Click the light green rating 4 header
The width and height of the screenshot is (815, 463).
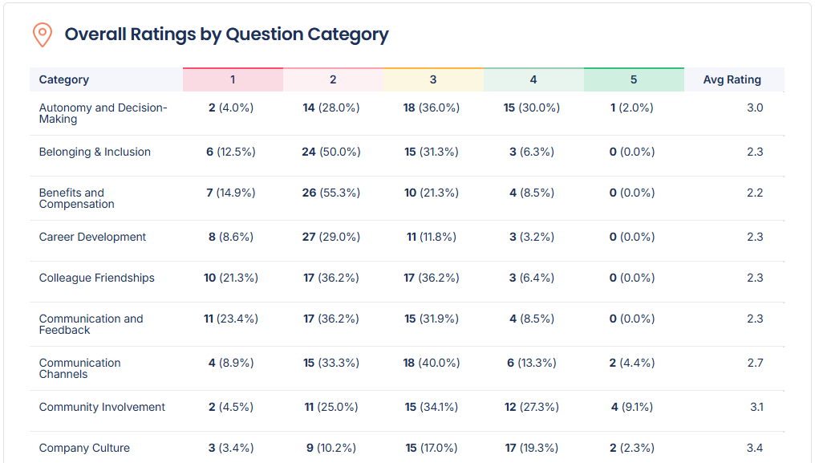[533, 79]
